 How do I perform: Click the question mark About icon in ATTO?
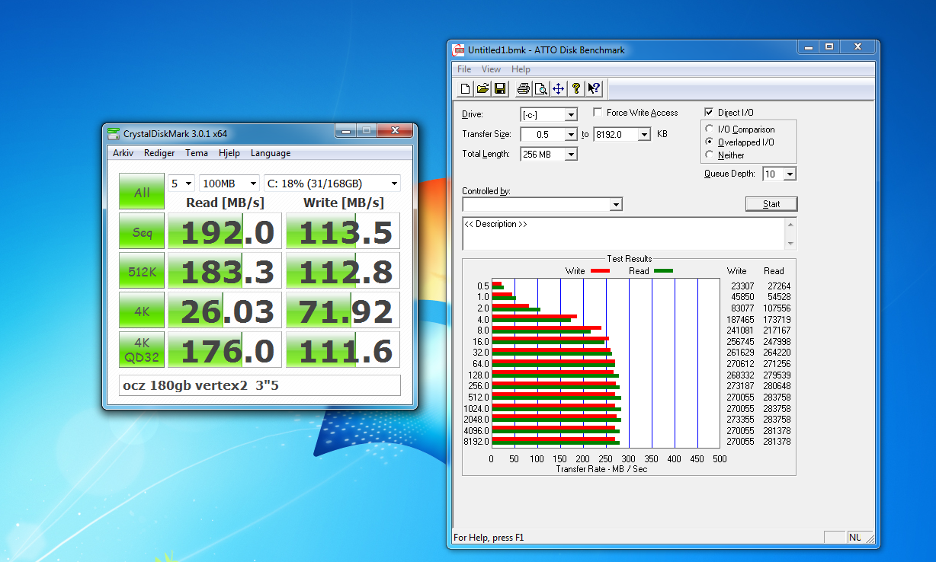coord(576,88)
